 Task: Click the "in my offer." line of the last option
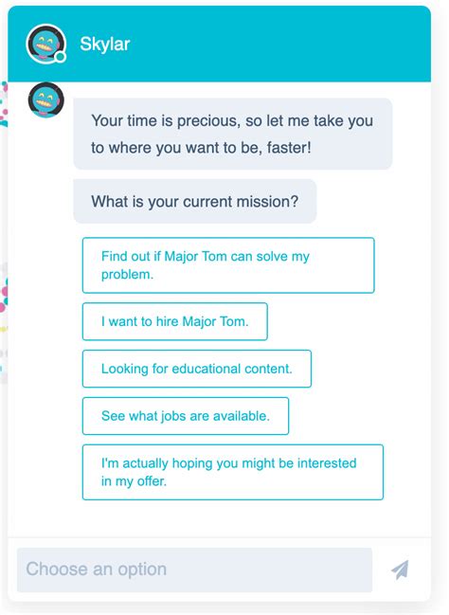(x=135, y=481)
